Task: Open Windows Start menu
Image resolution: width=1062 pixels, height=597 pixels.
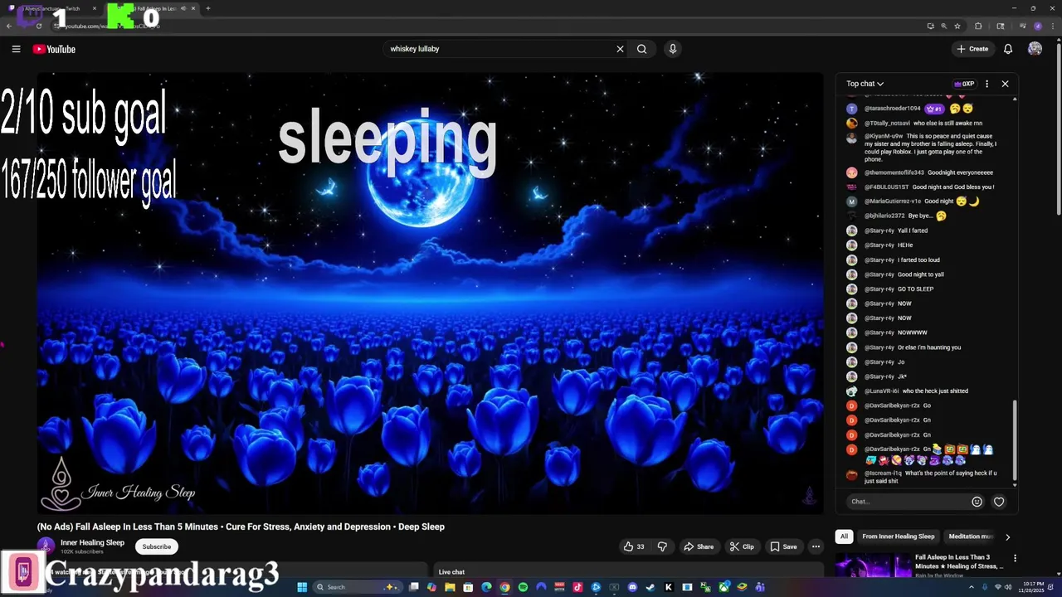Action: point(302,587)
